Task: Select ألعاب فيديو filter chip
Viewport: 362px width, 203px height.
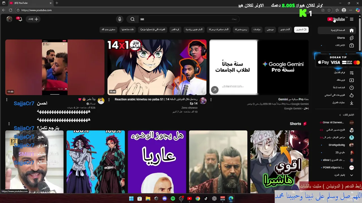Action: 285,29
